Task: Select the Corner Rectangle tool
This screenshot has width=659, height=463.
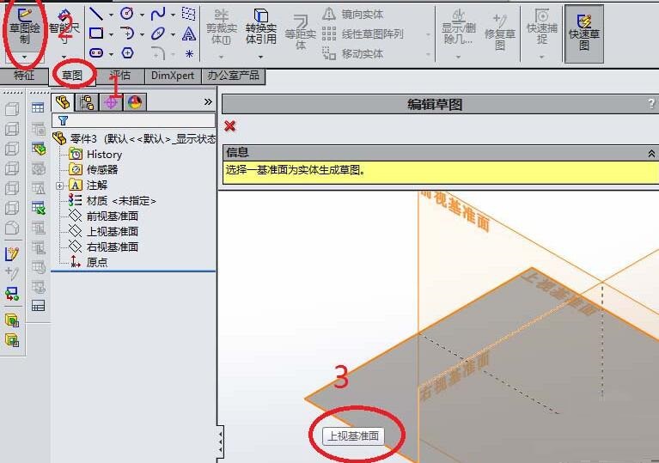Action: pos(97,34)
